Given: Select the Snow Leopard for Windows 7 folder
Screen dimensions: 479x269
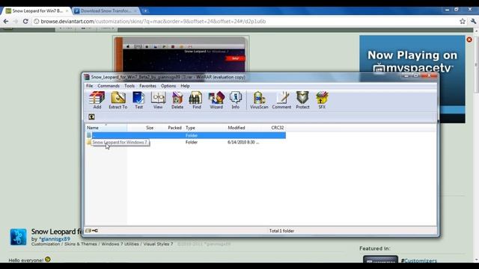Looking at the screenshot, I should click(x=120, y=143).
